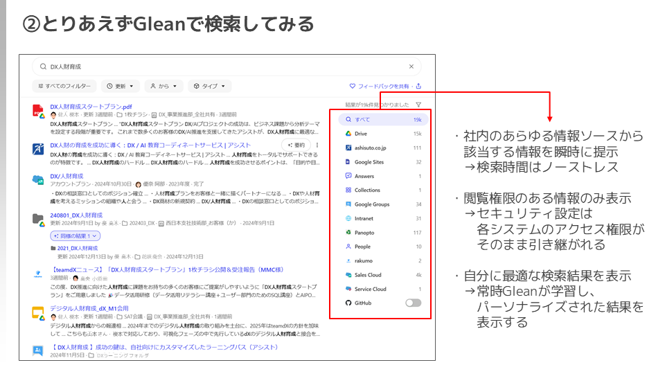Expand the から filter dropdown

(163, 86)
